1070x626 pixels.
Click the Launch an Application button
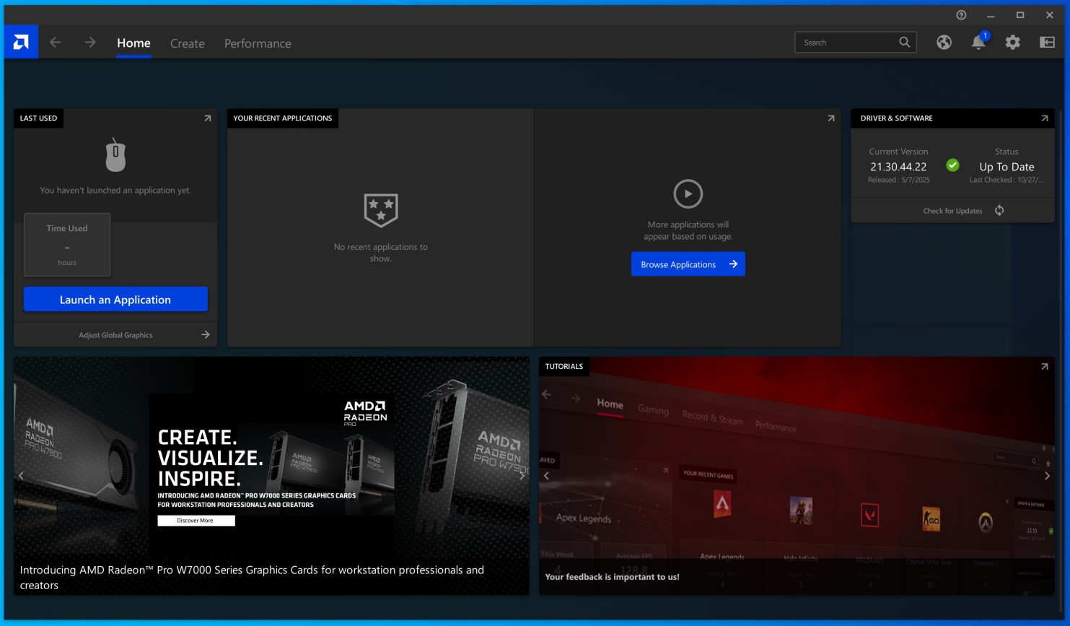pyautogui.click(x=115, y=299)
